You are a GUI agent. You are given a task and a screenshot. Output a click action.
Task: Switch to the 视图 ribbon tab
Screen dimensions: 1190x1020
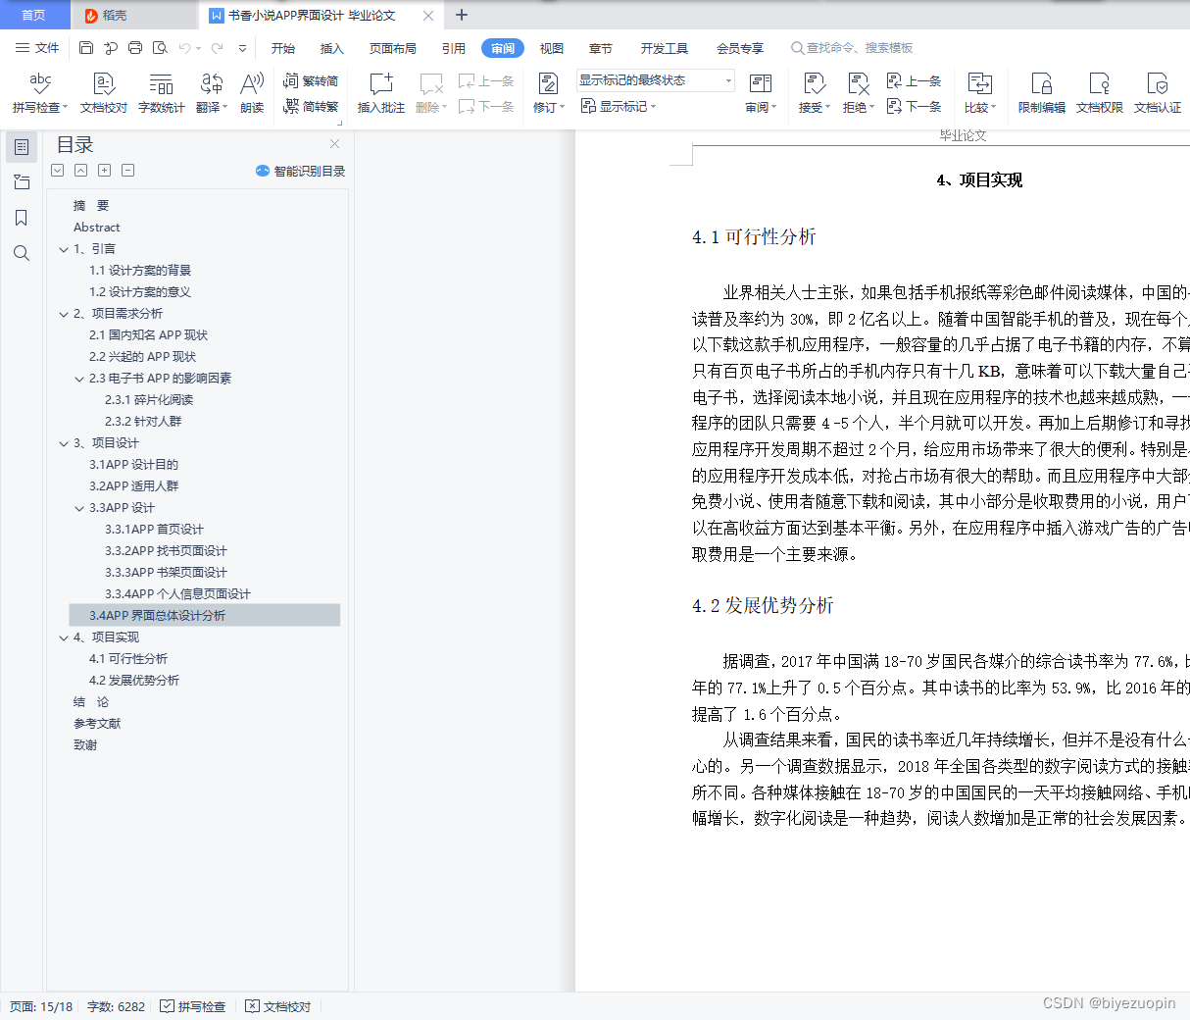[x=551, y=47]
